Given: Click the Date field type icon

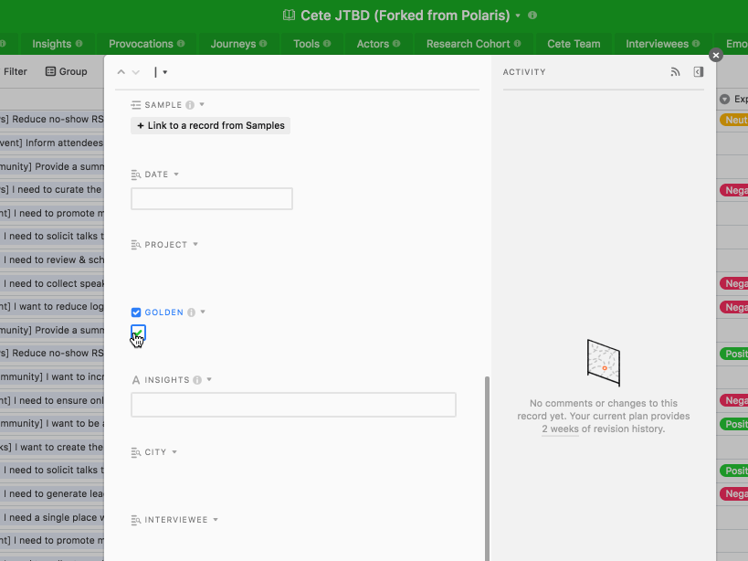Looking at the screenshot, I should point(134,174).
